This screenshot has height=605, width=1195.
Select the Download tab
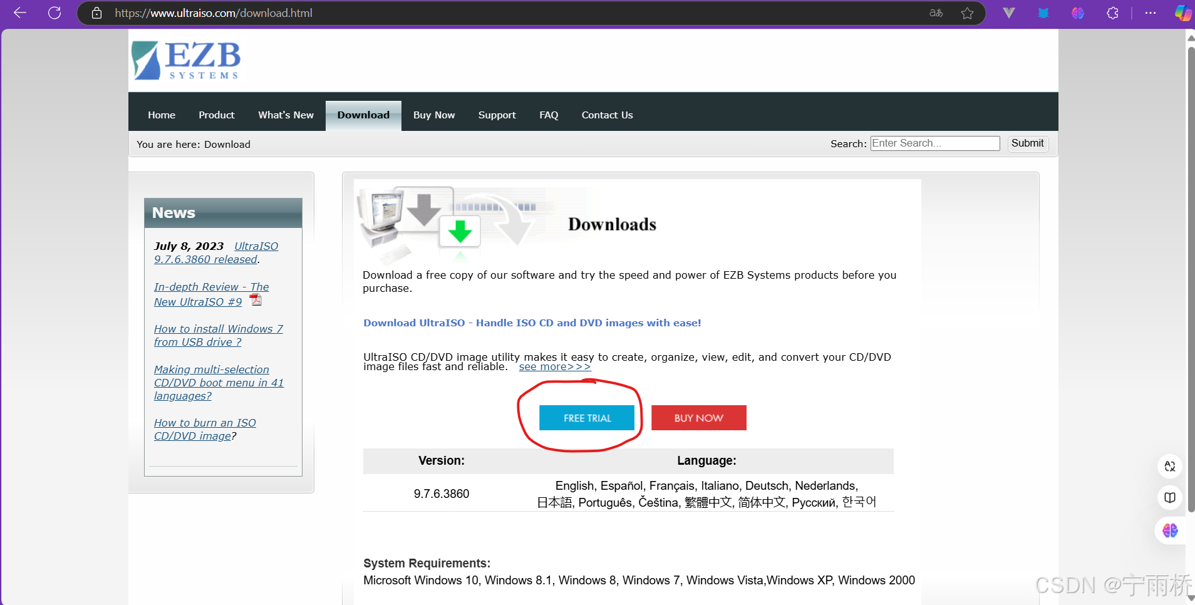[x=363, y=115]
